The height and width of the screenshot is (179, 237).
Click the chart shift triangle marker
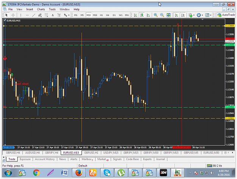[x=202, y=19]
